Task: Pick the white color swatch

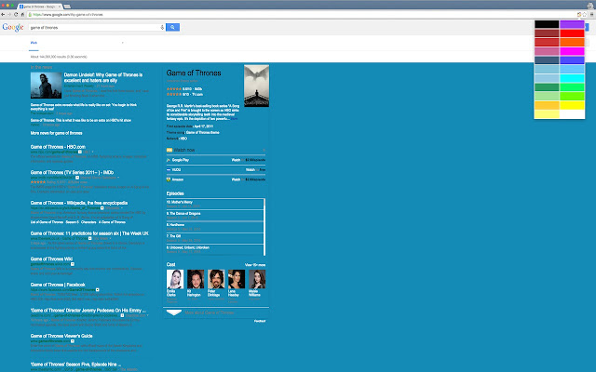Action: (x=572, y=114)
